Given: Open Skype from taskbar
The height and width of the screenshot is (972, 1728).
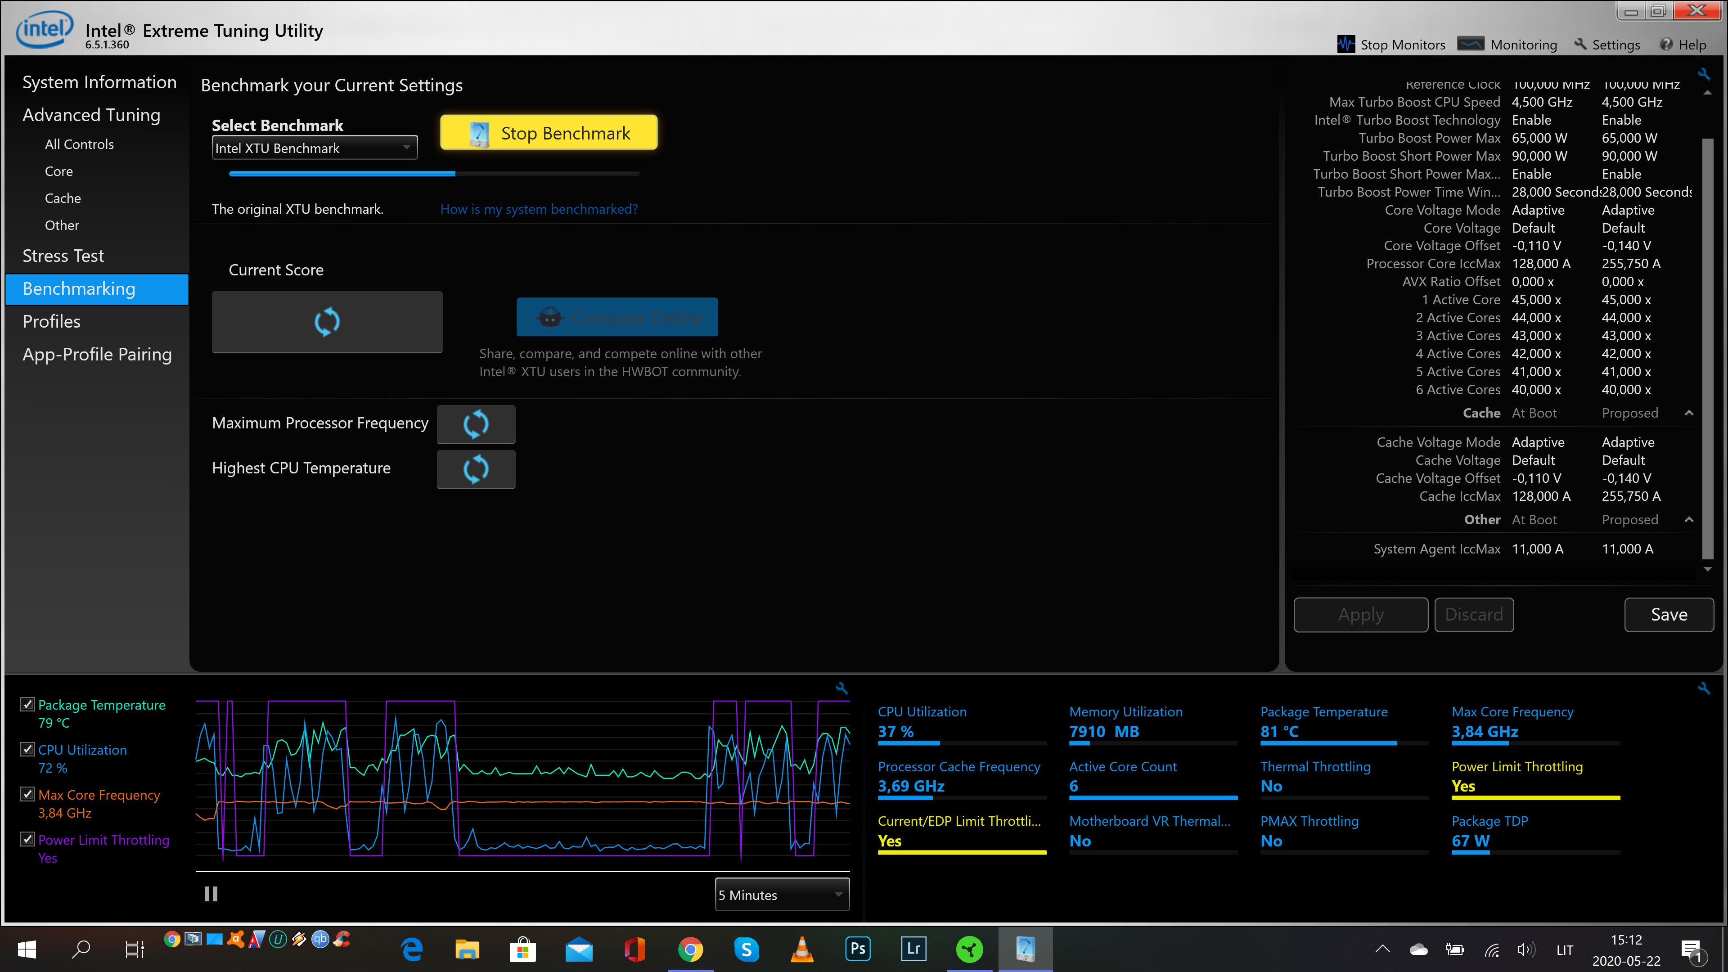Looking at the screenshot, I should [746, 949].
